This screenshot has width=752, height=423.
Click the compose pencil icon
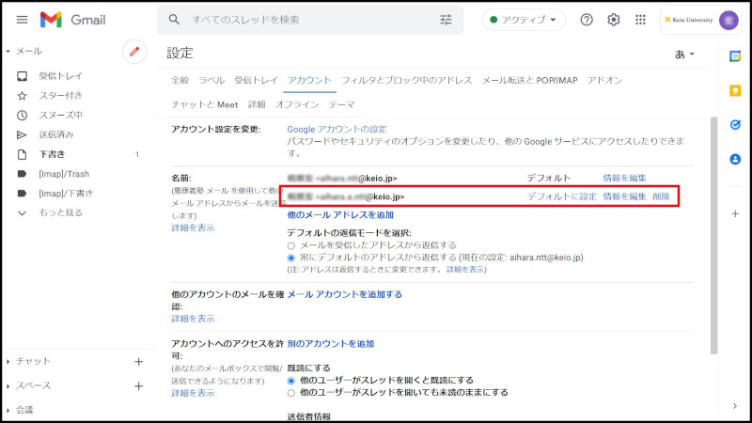(x=134, y=51)
